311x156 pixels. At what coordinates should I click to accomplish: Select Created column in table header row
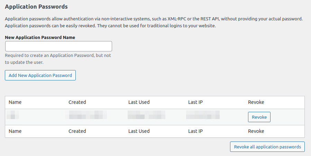[77, 102]
